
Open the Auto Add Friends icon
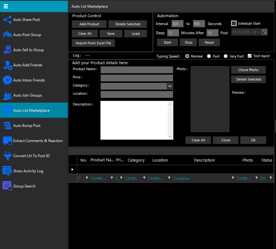(8, 65)
